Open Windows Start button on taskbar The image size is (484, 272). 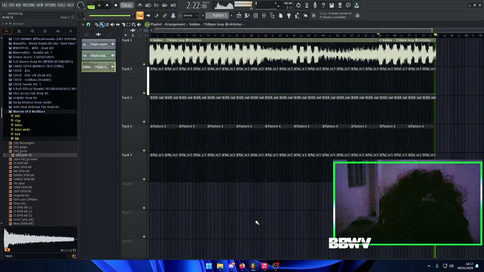(x=209, y=266)
